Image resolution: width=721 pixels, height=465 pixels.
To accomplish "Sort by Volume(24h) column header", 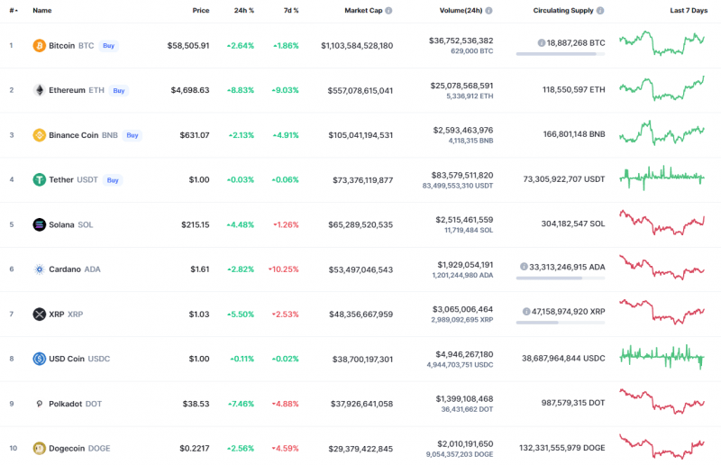I will click(461, 11).
